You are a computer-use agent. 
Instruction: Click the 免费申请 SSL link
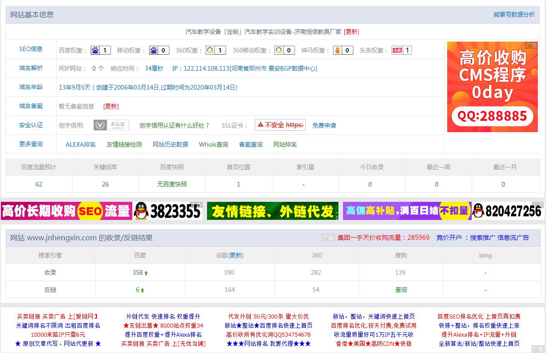coord(324,125)
